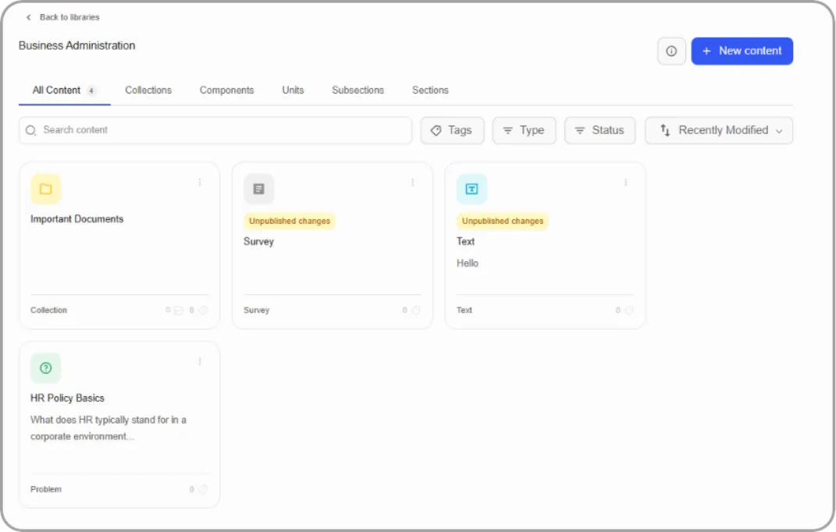Viewport: 836px width, 532px height.
Task: Click the Hello preview text on Text card
Action: point(468,264)
